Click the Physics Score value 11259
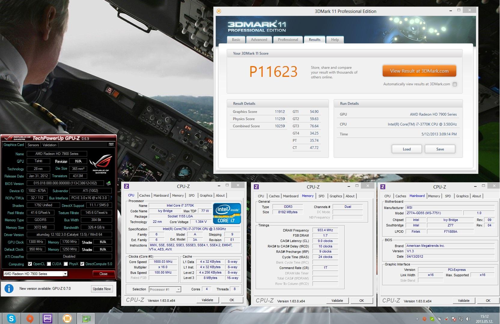This screenshot has height=324, width=500. [280, 119]
